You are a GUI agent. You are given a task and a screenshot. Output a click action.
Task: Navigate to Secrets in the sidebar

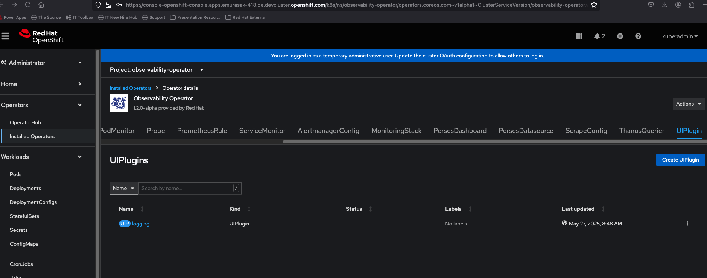[x=18, y=230]
